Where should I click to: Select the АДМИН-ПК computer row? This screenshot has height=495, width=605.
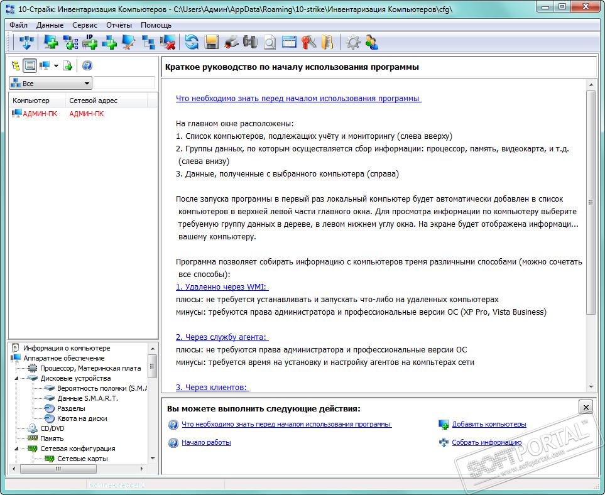[83, 114]
